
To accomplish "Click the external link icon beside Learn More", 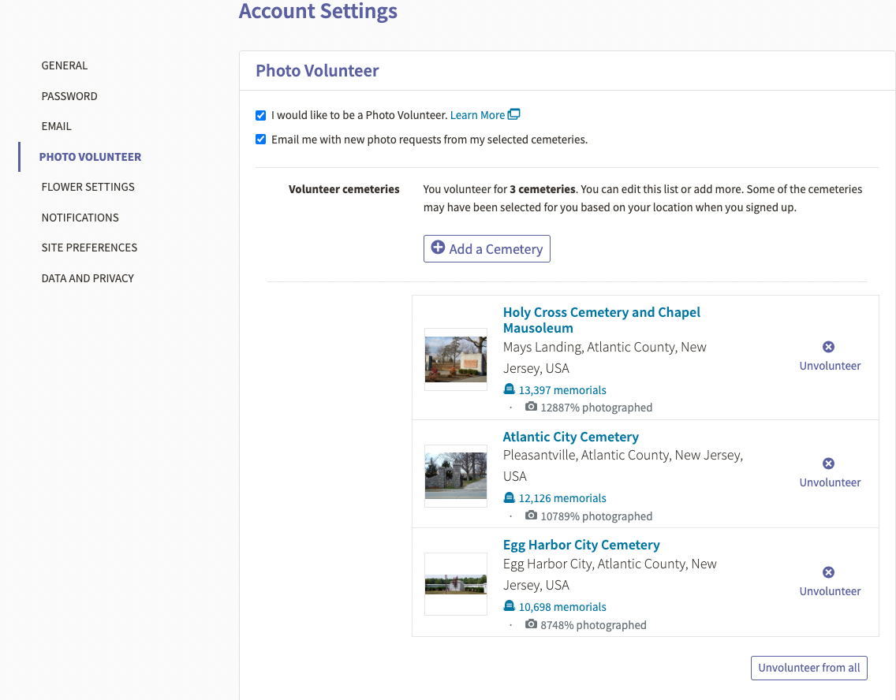I will pos(513,114).
